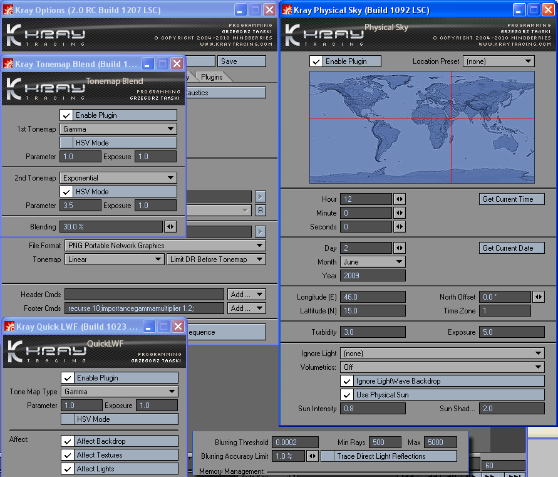Click the R button in Kray Options
Viewport: 558px width, 477px height.
[261, 211]
